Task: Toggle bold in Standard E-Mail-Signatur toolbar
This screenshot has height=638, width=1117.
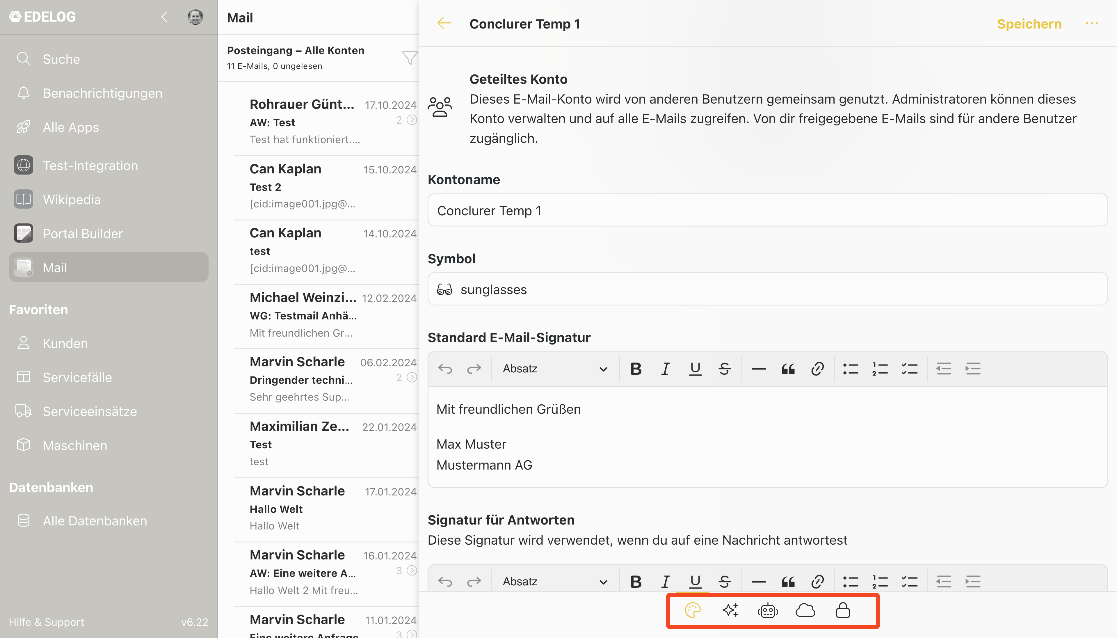Action: [636, 369]
